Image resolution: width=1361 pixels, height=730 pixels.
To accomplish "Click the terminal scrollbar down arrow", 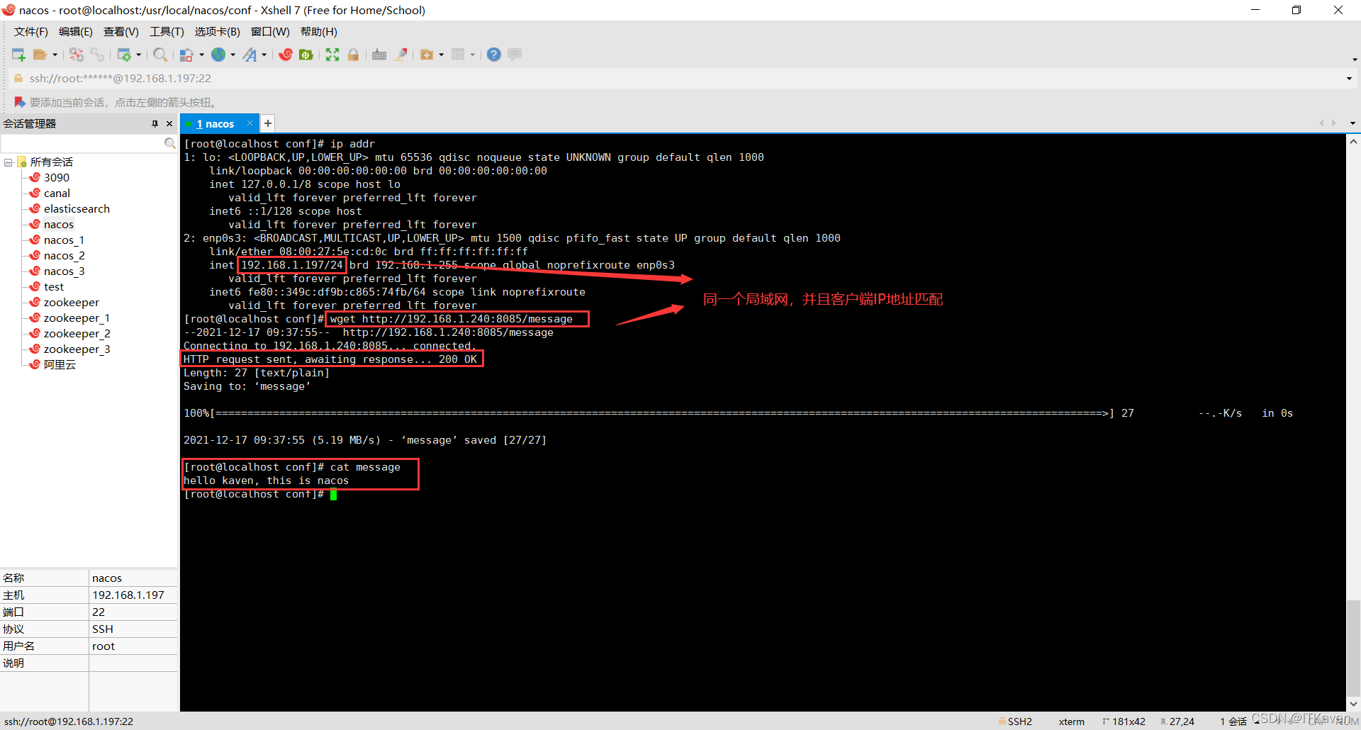I will click(x=1353, y=704).
